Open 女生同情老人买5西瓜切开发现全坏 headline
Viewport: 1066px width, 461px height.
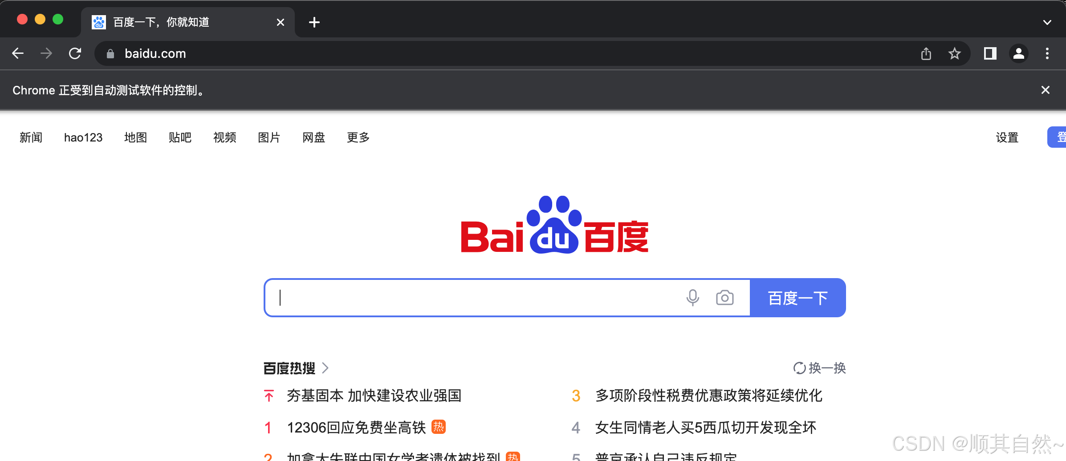click(706, 428)
